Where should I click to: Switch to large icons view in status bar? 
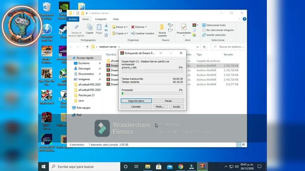coord(244,144)
